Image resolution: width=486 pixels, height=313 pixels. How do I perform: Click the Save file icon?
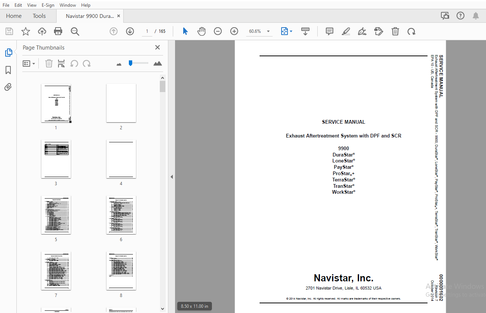tap(9, 31)
